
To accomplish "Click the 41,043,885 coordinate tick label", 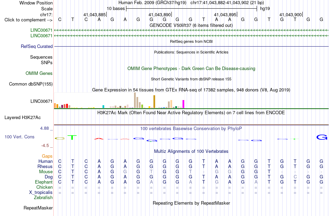I will pyautogui.click(x=95, y=14).
